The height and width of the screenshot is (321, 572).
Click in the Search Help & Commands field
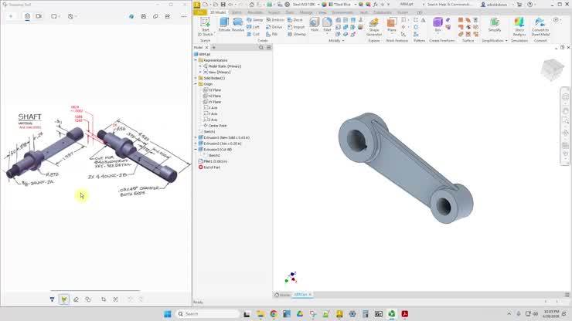coord(449,5)
